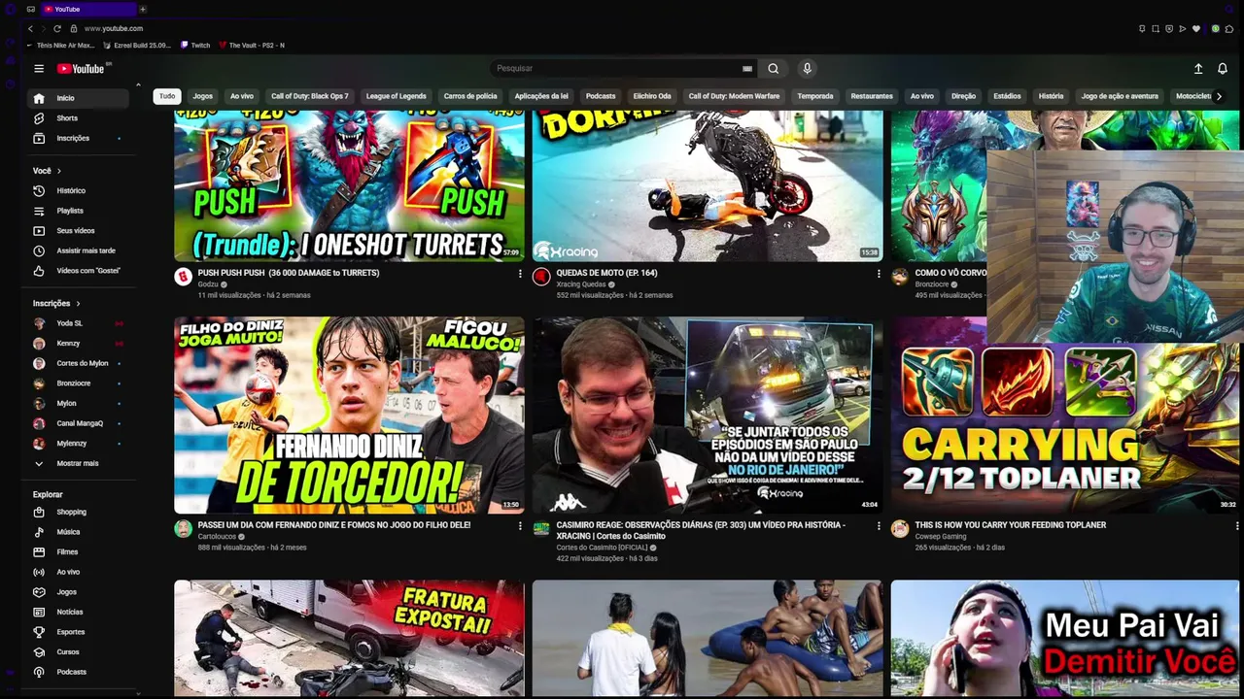1244x699 pixels.
Task: Open Ao vivo in Explorar sidebar section
Action: [78, 572]
